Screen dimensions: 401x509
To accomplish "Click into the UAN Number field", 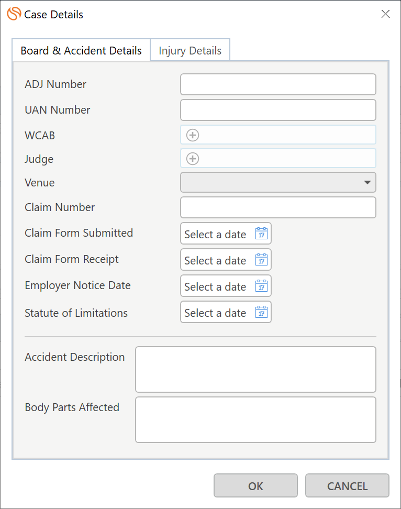I will [278, 110].
